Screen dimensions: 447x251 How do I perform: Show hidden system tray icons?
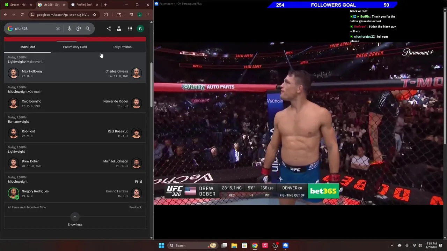pos(392,245)
